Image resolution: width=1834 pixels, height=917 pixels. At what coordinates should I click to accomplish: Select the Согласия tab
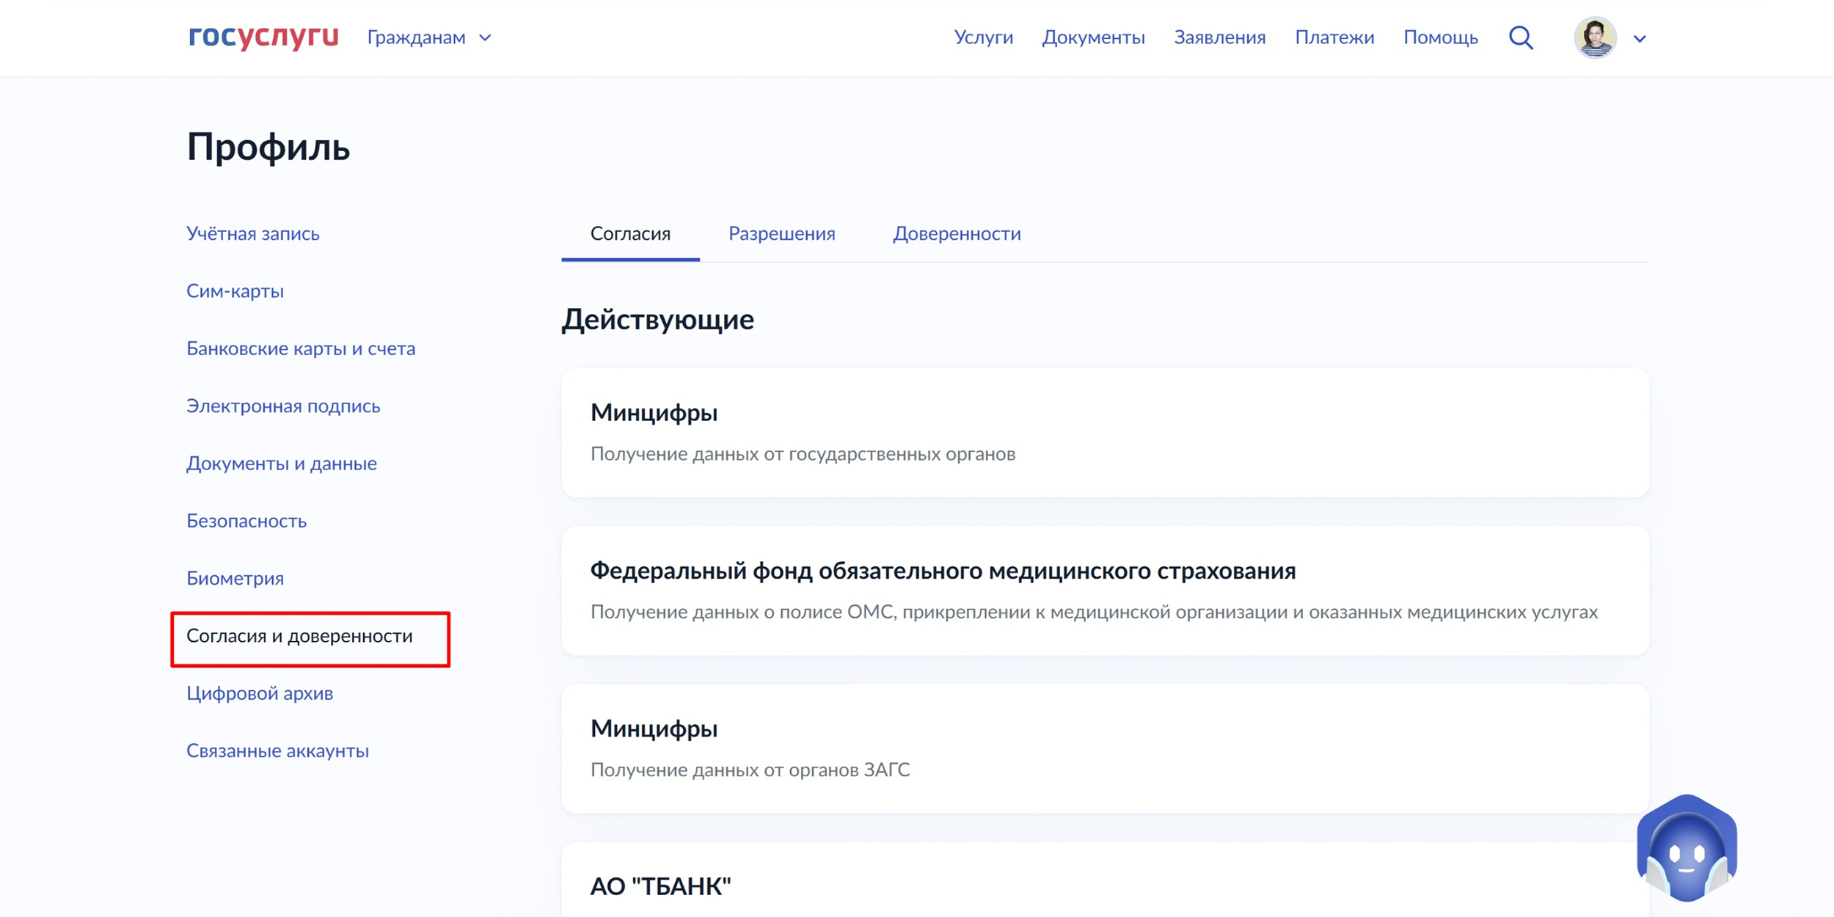pyautogui.click(x=630, y=234)
